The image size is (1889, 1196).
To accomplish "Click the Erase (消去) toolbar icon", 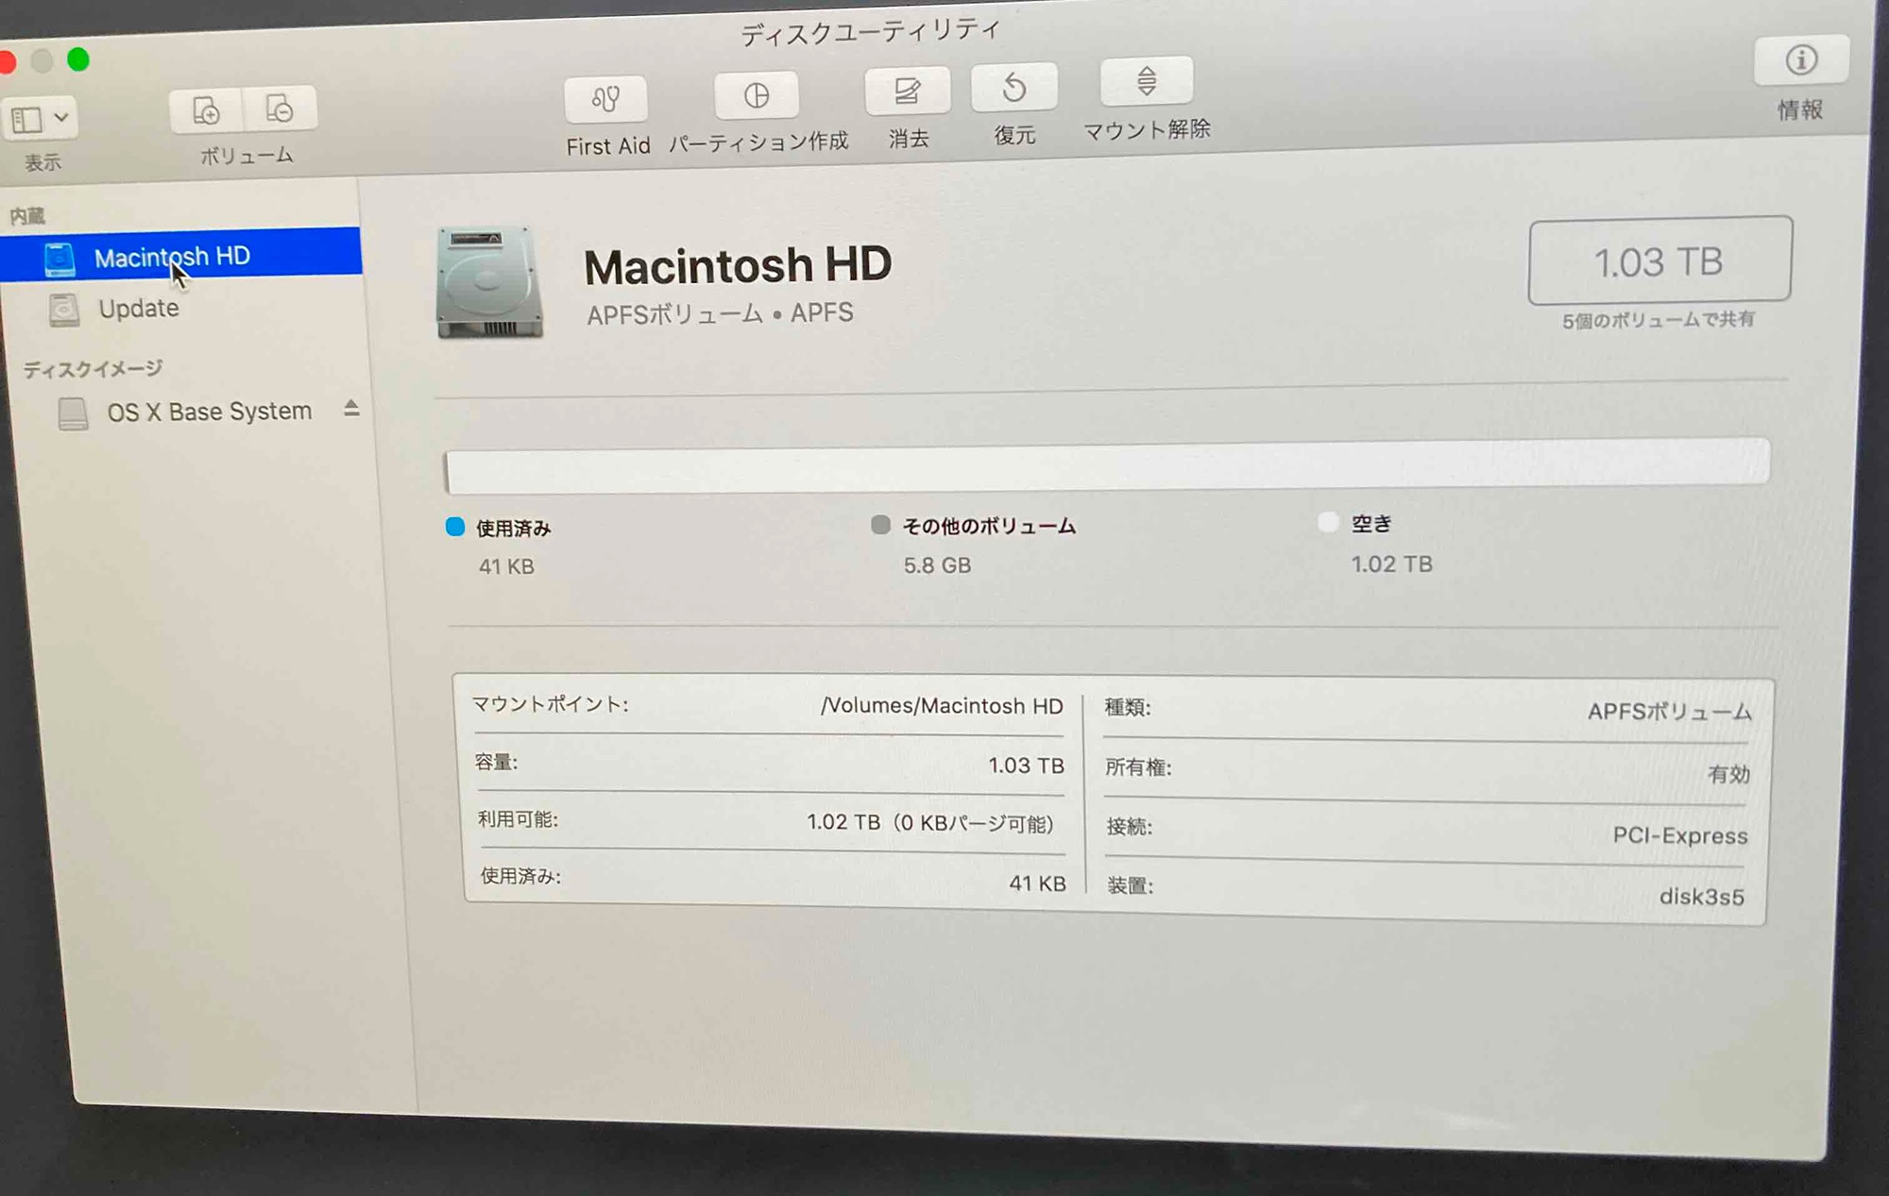I will [x=907, y=91].
